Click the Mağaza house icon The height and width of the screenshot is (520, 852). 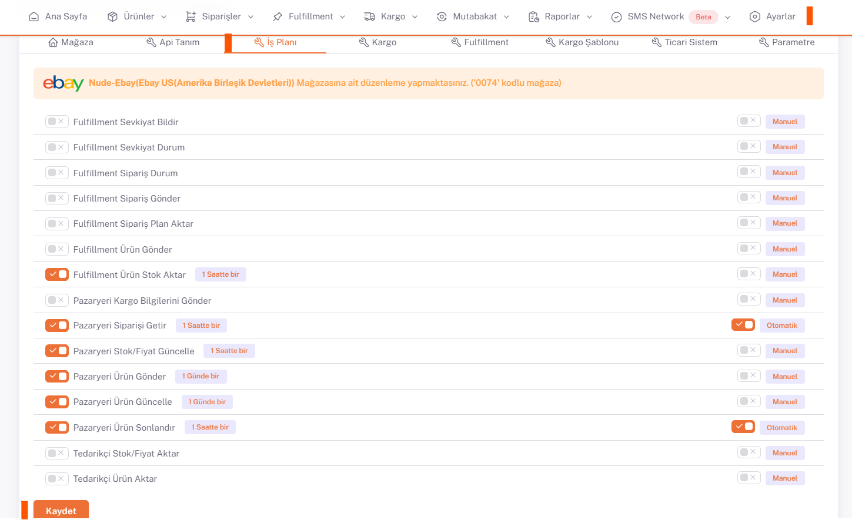point(53,42)
